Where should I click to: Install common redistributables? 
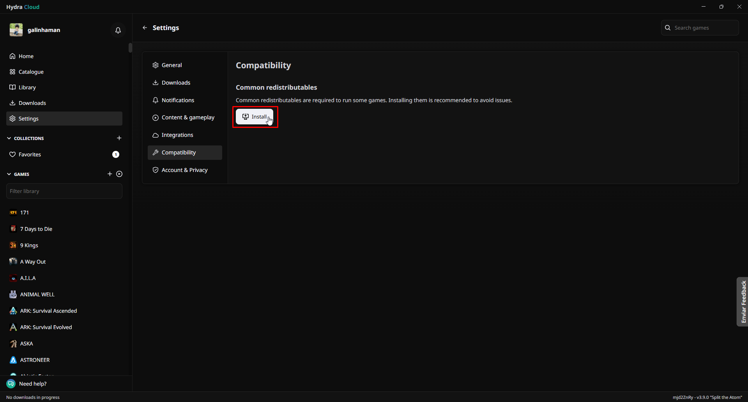(255, 117)
